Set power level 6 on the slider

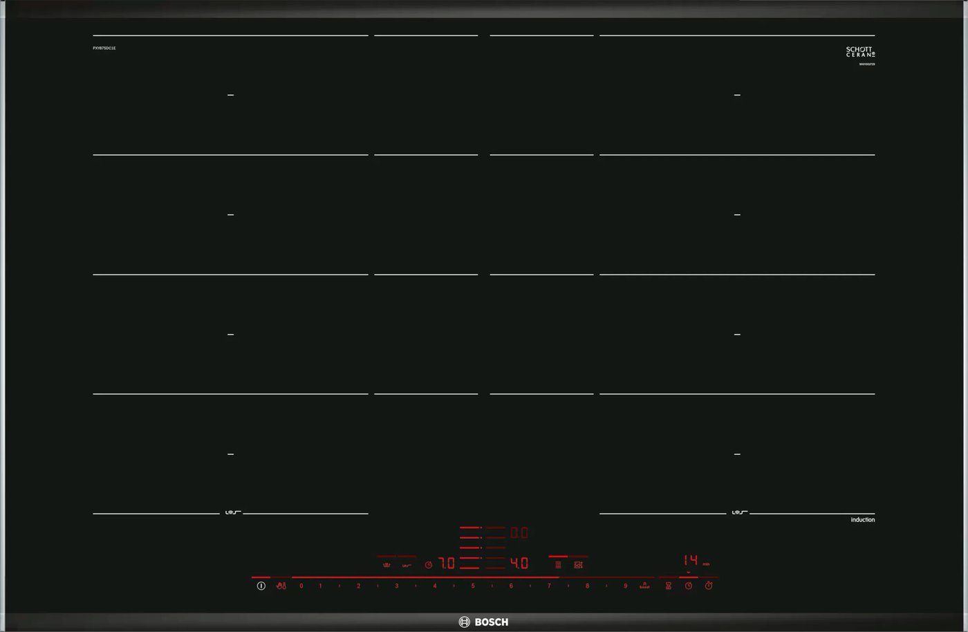511,586
